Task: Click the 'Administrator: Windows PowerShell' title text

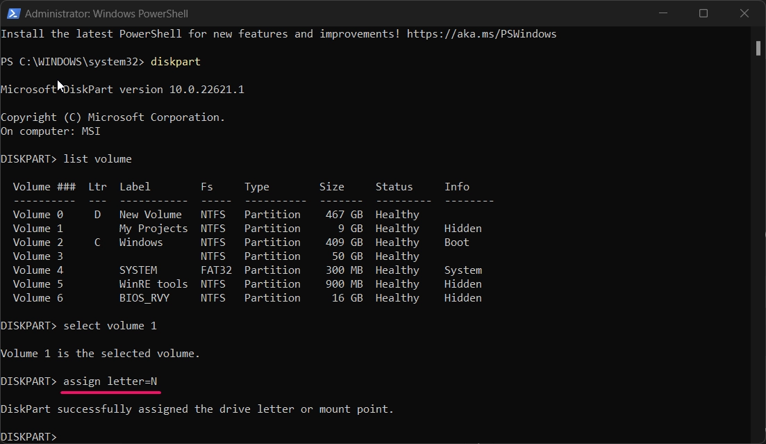Action: tap(106, 14)
